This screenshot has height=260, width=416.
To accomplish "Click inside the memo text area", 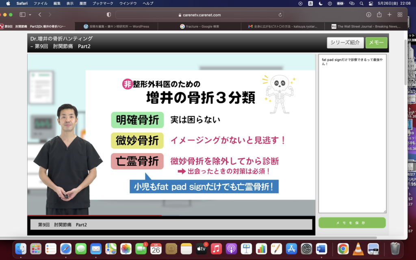I will [x=352, y=134].
